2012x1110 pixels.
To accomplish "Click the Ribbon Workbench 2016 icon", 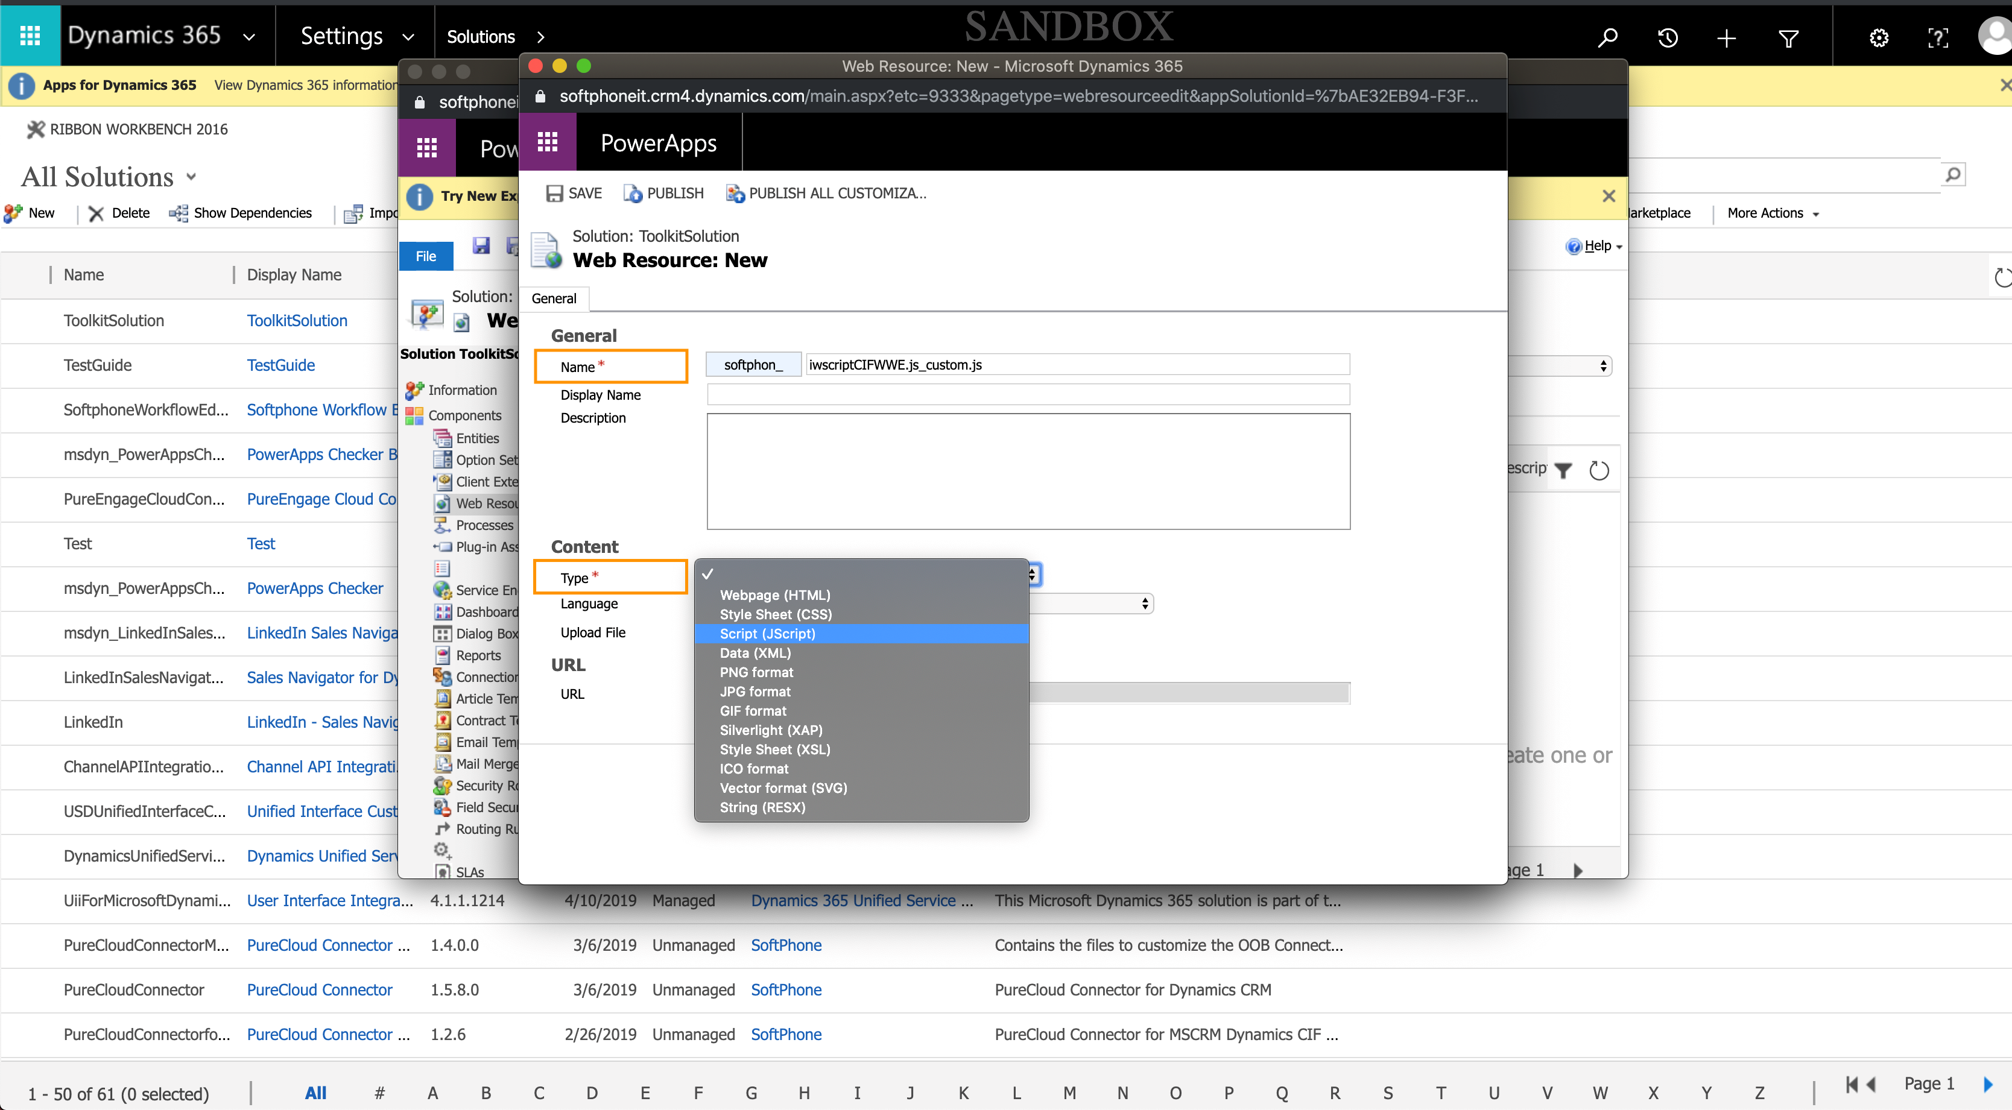I will click(35, 130).
